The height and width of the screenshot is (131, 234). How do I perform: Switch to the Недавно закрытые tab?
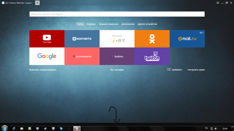[109, 24]
